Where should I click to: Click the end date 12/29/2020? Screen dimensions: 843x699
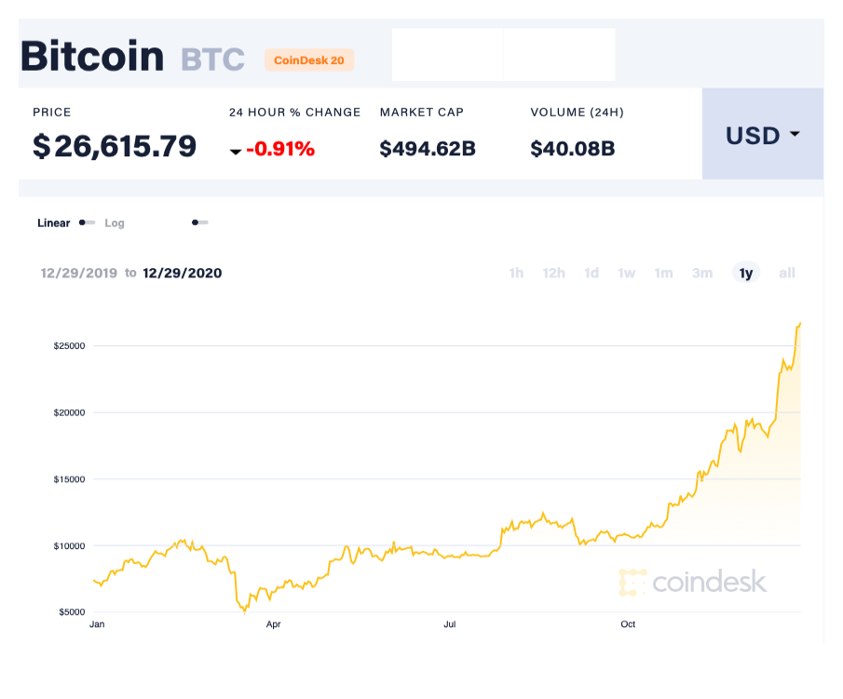[182, 273]
